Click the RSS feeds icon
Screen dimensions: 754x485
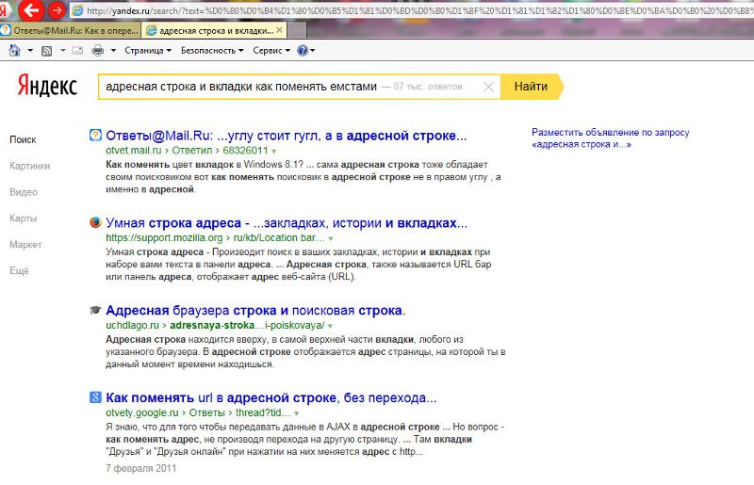[x=46, y=51]
